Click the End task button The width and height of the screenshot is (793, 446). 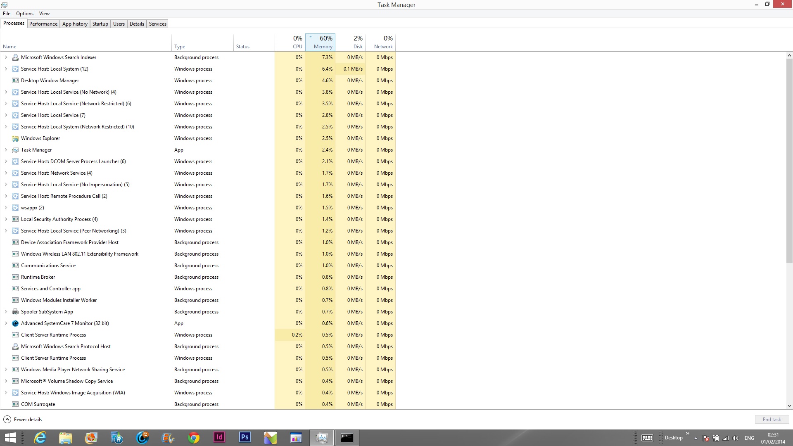(772, 420)
